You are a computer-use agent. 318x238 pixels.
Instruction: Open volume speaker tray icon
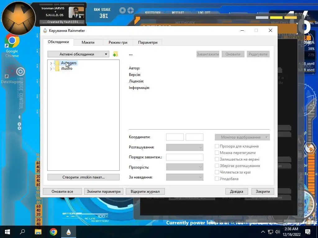tap(278, 232)
